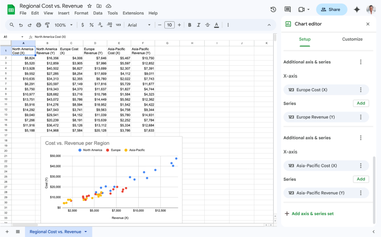
Task: Switch to the Setup tab
Action: (x=305, y=39)
